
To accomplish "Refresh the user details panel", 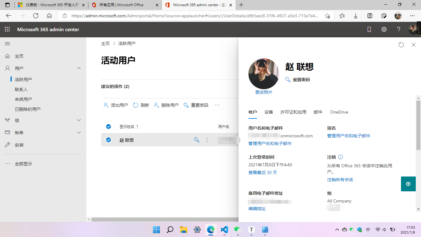I will [x=401, y=45].
